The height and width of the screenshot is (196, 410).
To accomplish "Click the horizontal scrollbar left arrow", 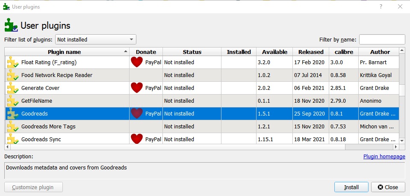I will 8,147.
